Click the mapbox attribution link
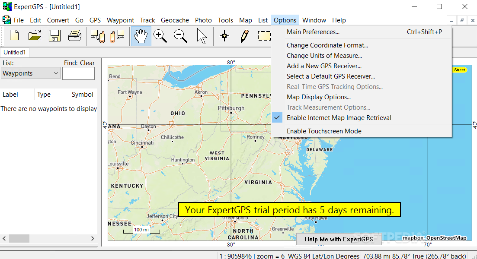Screen dimensions: 477x259 pos(413,238)
